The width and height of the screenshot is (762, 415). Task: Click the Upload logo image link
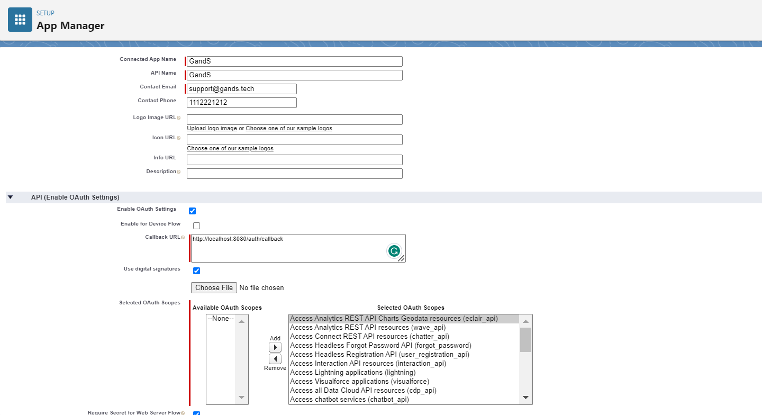212,129
